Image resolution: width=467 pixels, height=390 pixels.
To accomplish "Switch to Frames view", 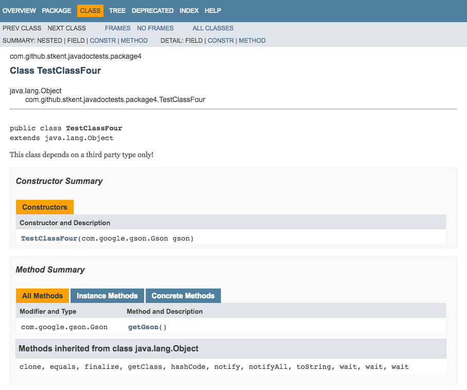I will [117, 28].
